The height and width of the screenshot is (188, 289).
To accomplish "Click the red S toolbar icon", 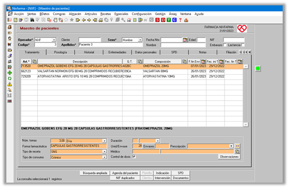I will coord(157,20).
